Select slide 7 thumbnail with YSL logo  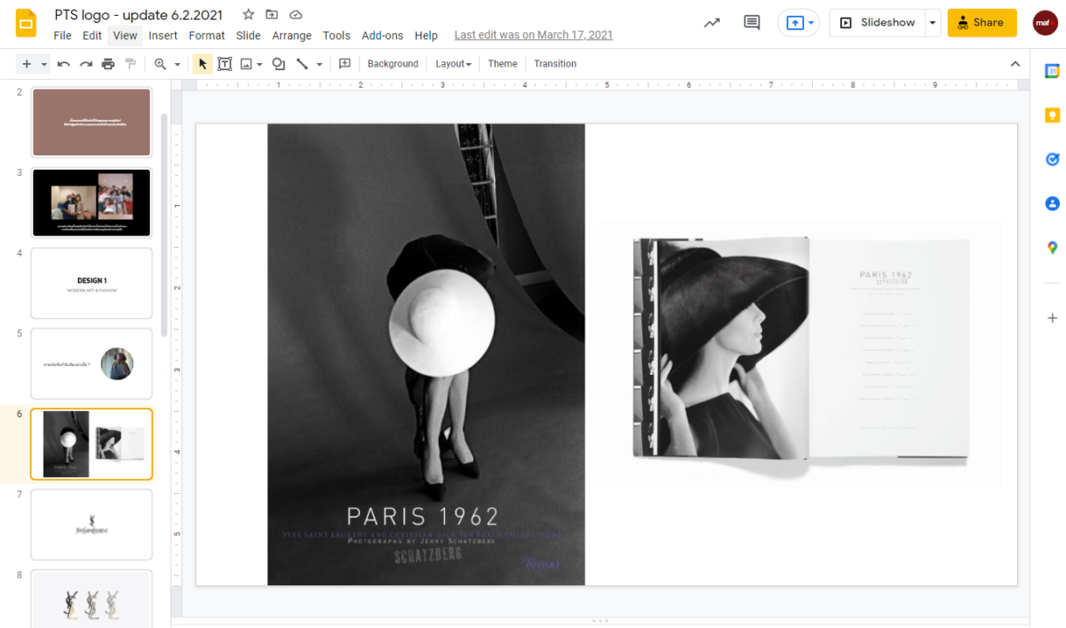pyautogui.click(x=91, y=524)
